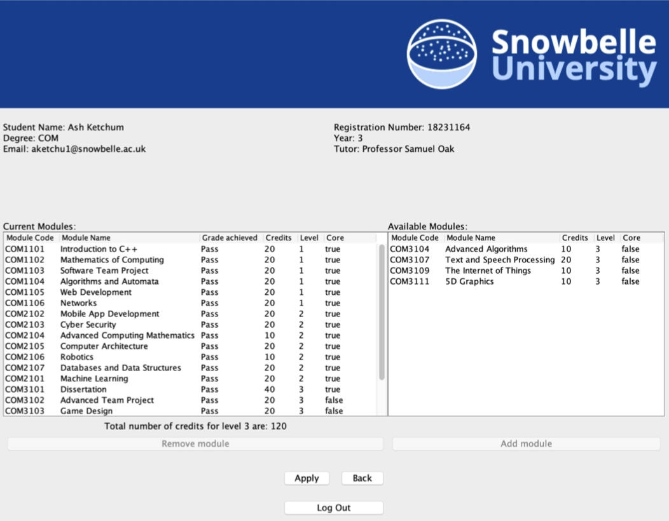Screen dimensions: 669x521
Task: Click the Snowbelle University globe logo
Action: point(441,53)
